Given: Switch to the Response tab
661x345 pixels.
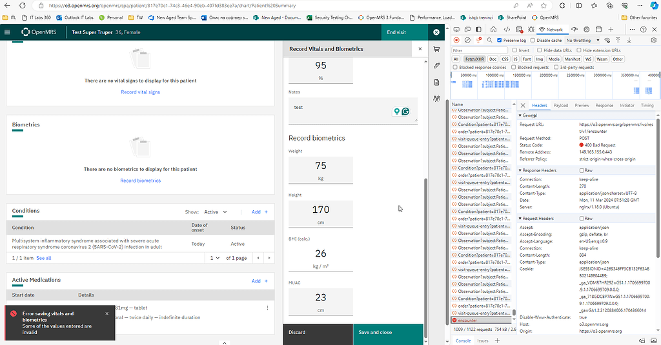Looking at the screenshot, I should coord(604,105).
